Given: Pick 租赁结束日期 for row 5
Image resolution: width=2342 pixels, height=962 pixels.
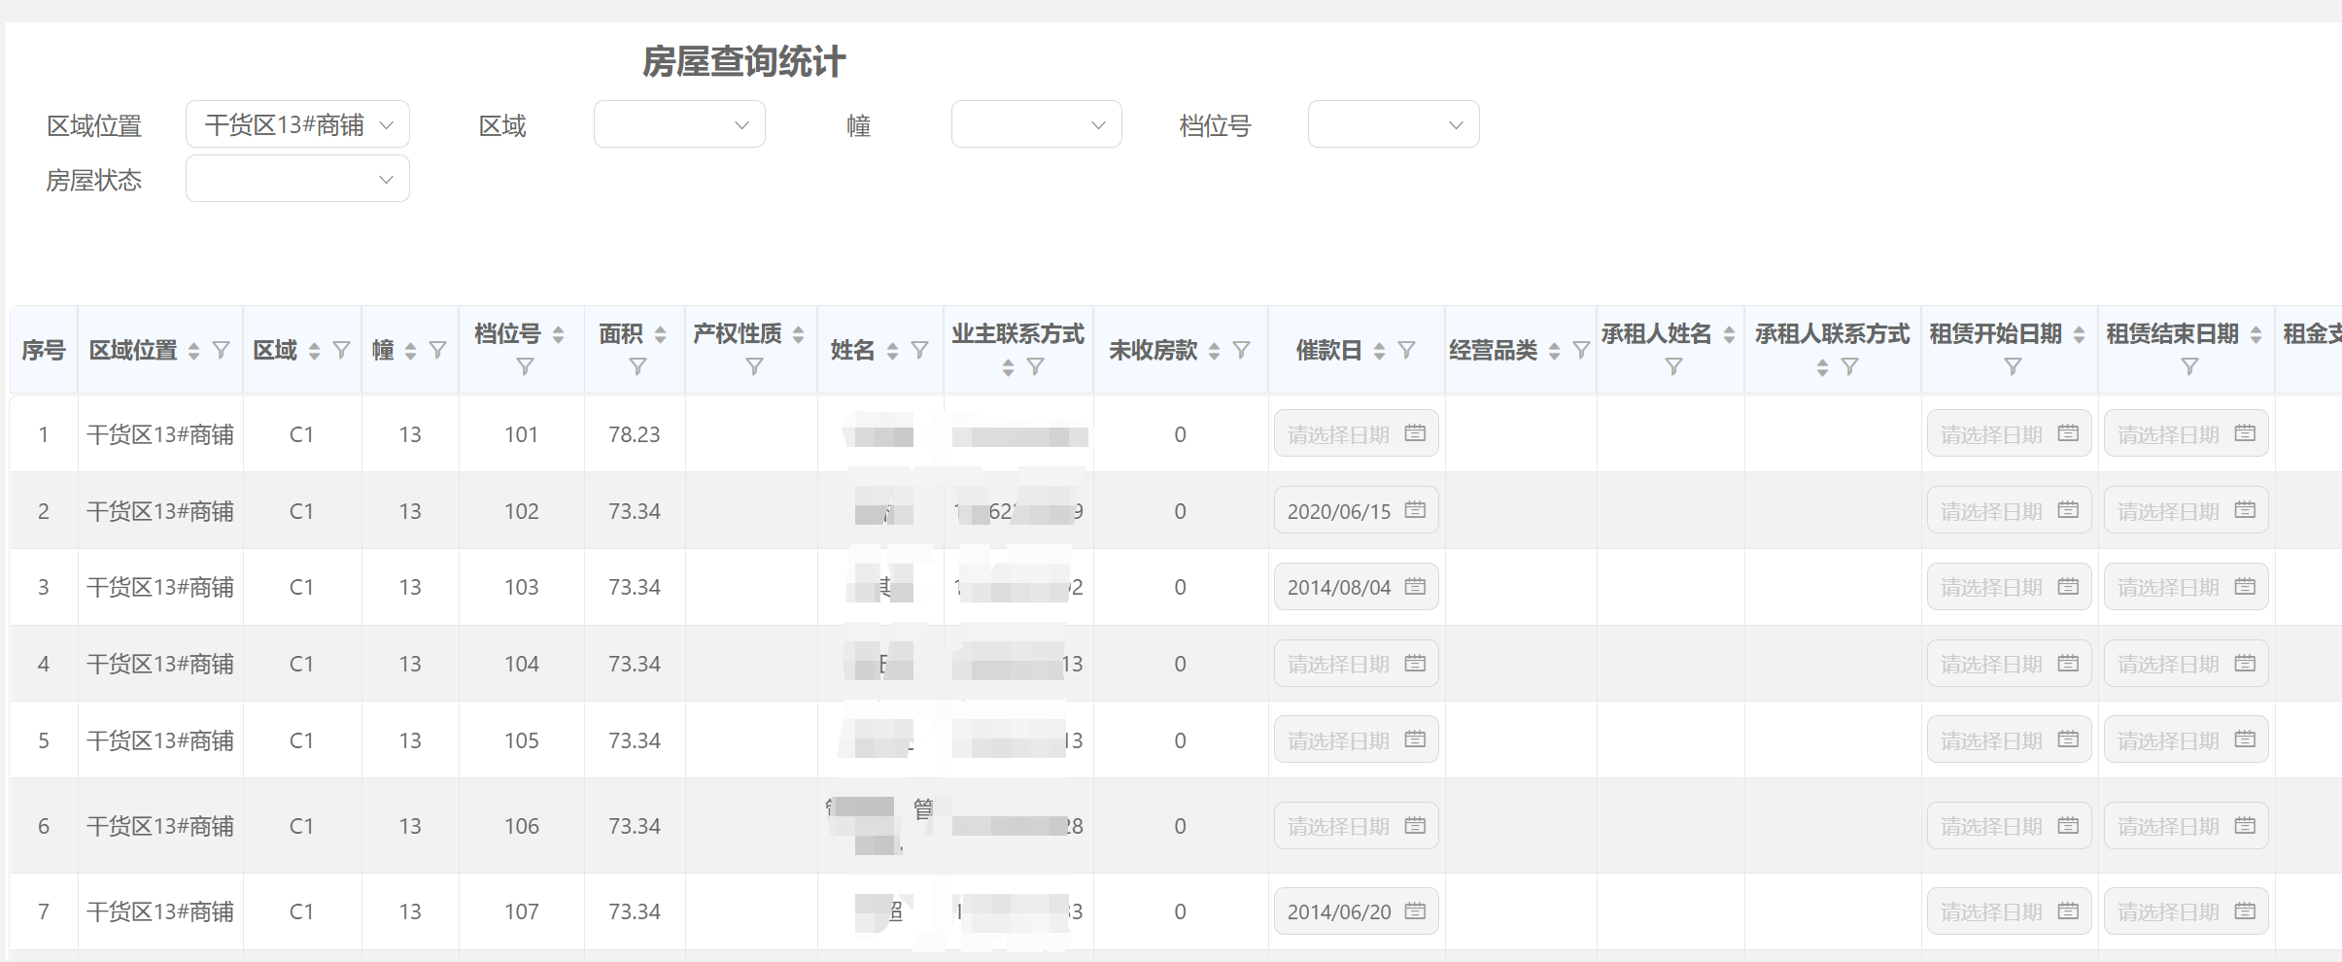Looking at the screenshot, I should pyautogui.click(x=2186, y=739).
